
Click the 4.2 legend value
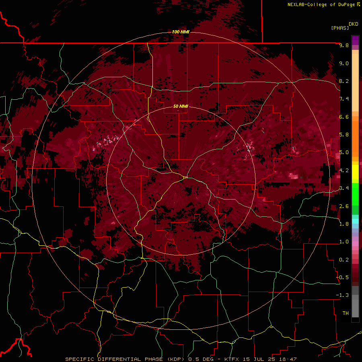(x=344, y=171)
